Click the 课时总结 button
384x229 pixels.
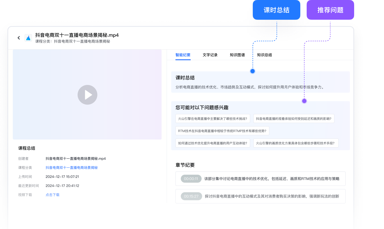(x=276, y=10)
